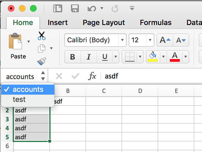Screen dimensions: 202x152
Task: Click the formula bar containing asdf
Action: click(150, 76)
